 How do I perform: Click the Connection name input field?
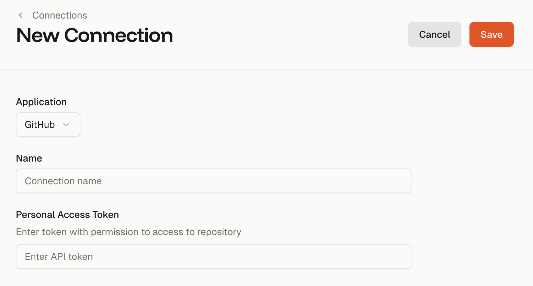point(213,181)
